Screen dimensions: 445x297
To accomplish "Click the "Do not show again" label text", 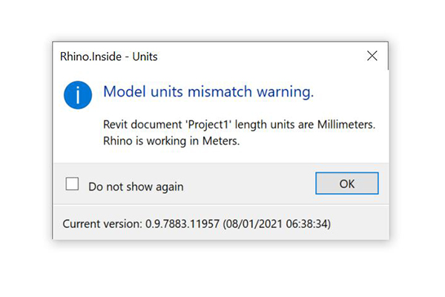I will (136, 186).
